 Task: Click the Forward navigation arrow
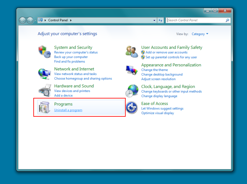[30, 20]
